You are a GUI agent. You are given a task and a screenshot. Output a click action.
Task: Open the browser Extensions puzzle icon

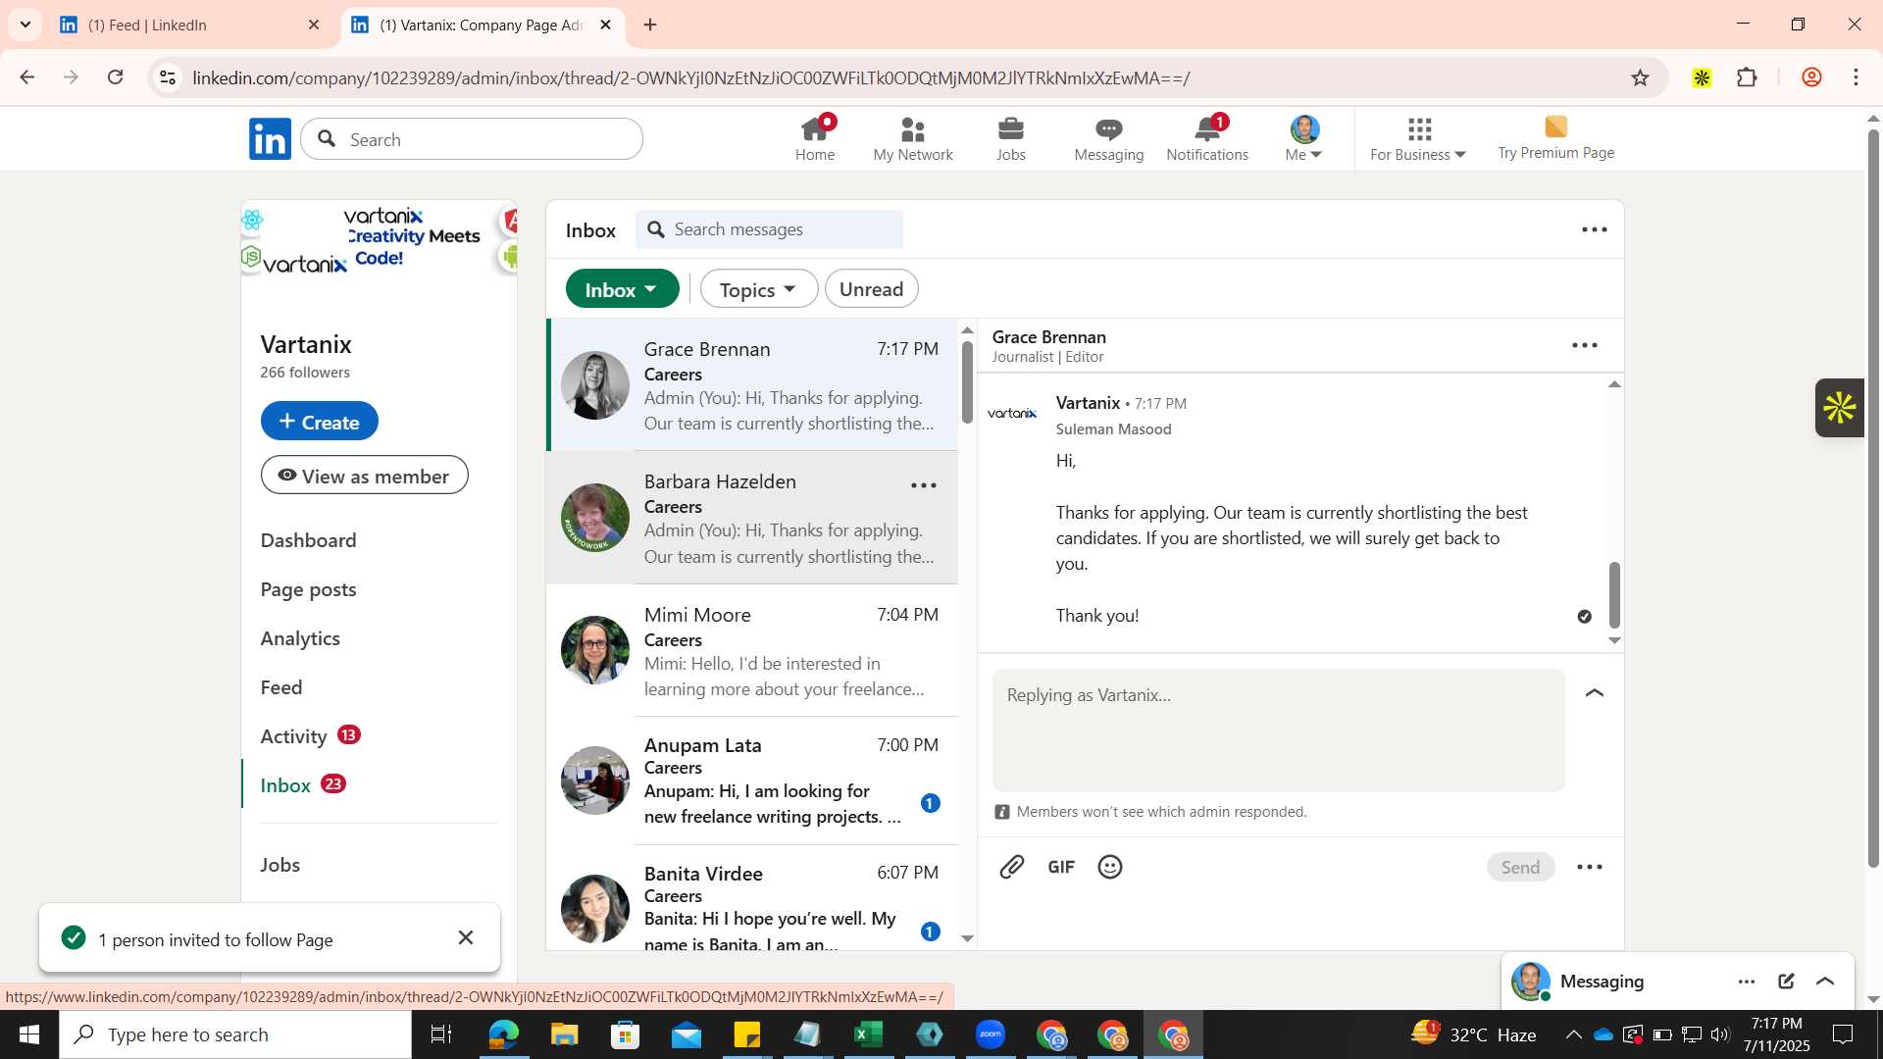pyautogui.click(x=1747, y=77)
